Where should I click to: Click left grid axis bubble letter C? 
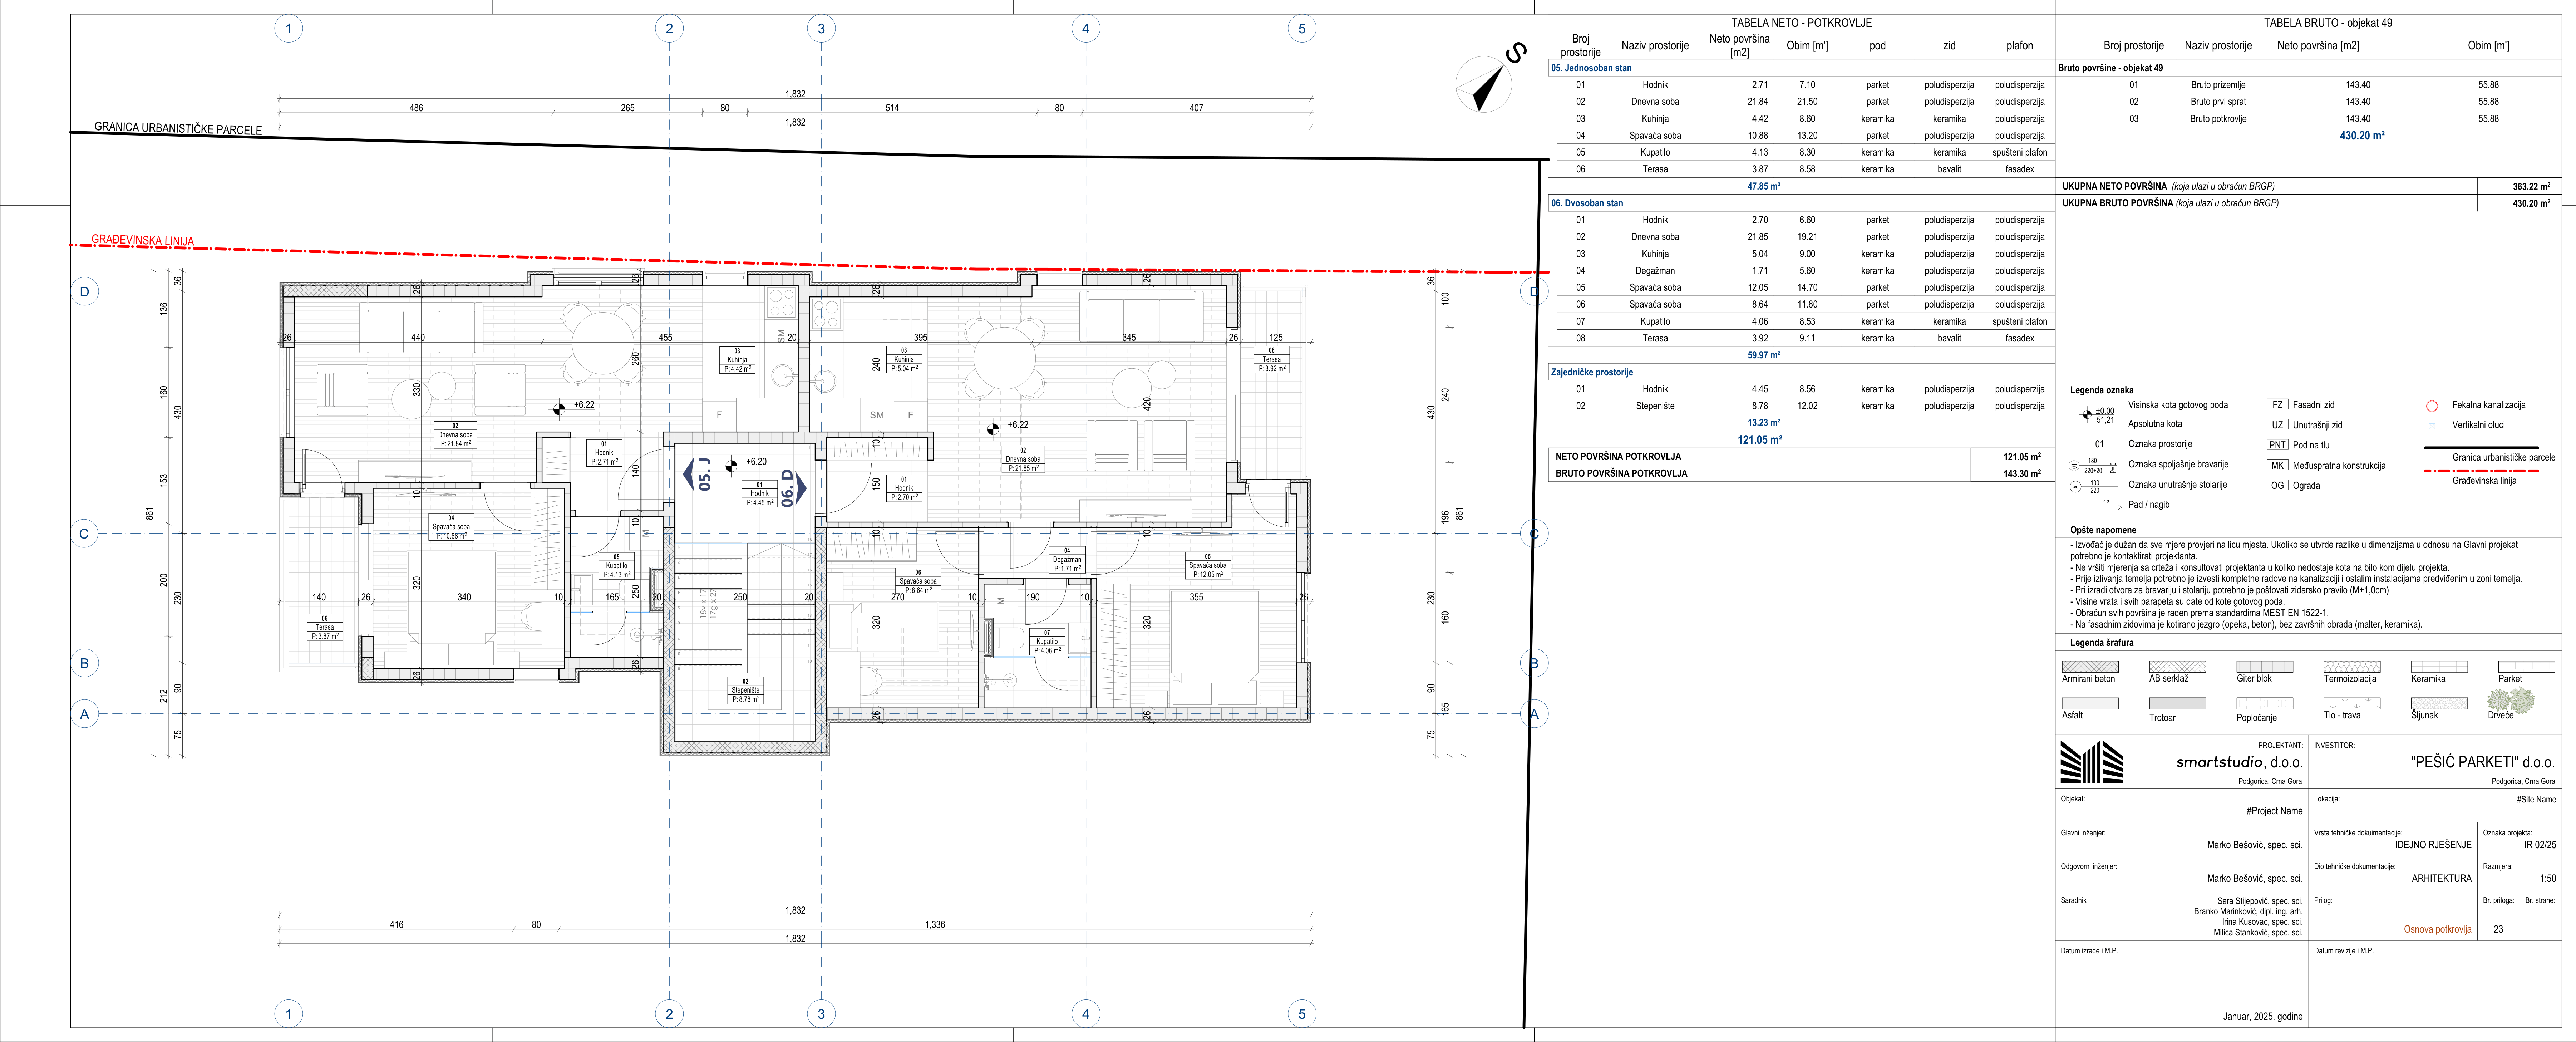(84, 534)
